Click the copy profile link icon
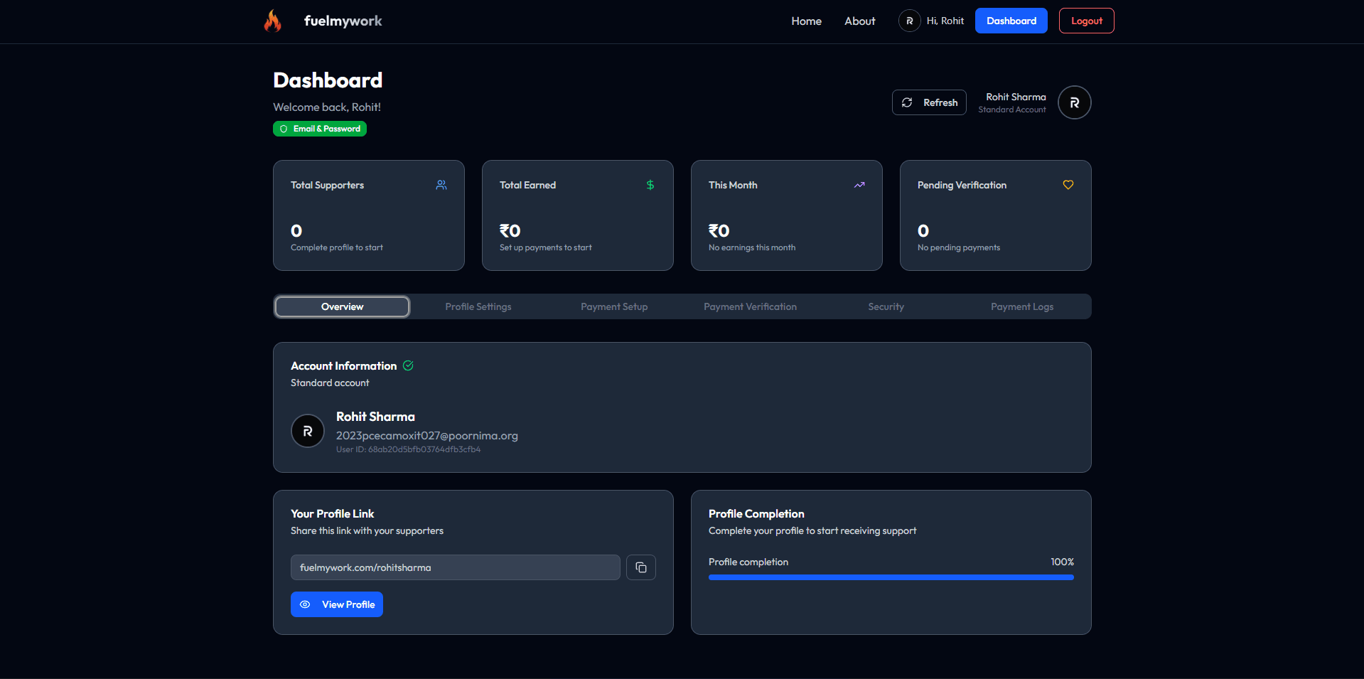 [x=640, y=567]
